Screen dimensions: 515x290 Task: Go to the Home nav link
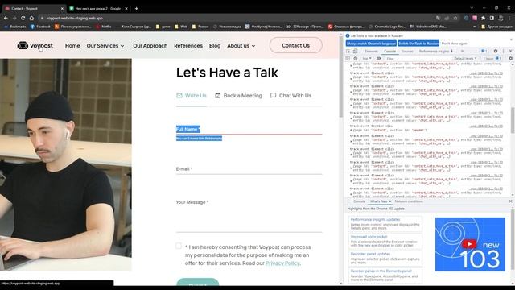[72, 46]
